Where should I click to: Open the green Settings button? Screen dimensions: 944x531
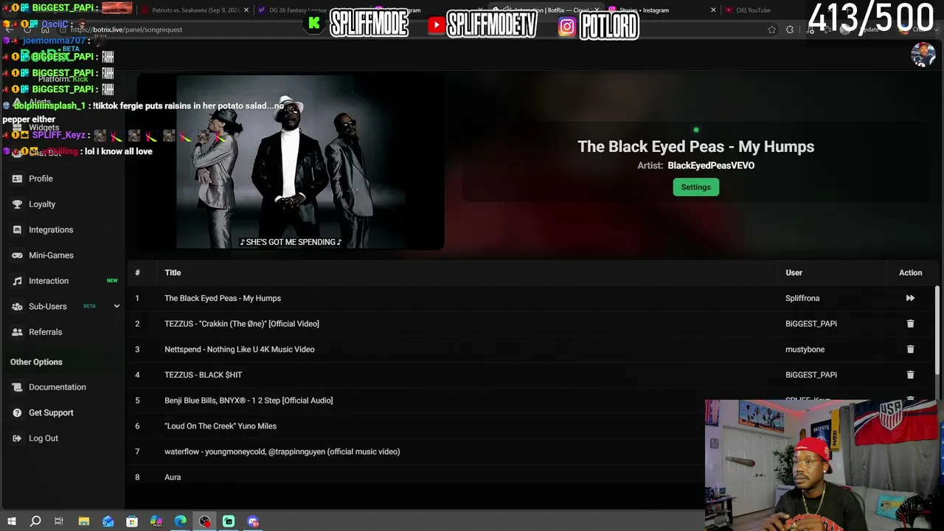point(695,187)
